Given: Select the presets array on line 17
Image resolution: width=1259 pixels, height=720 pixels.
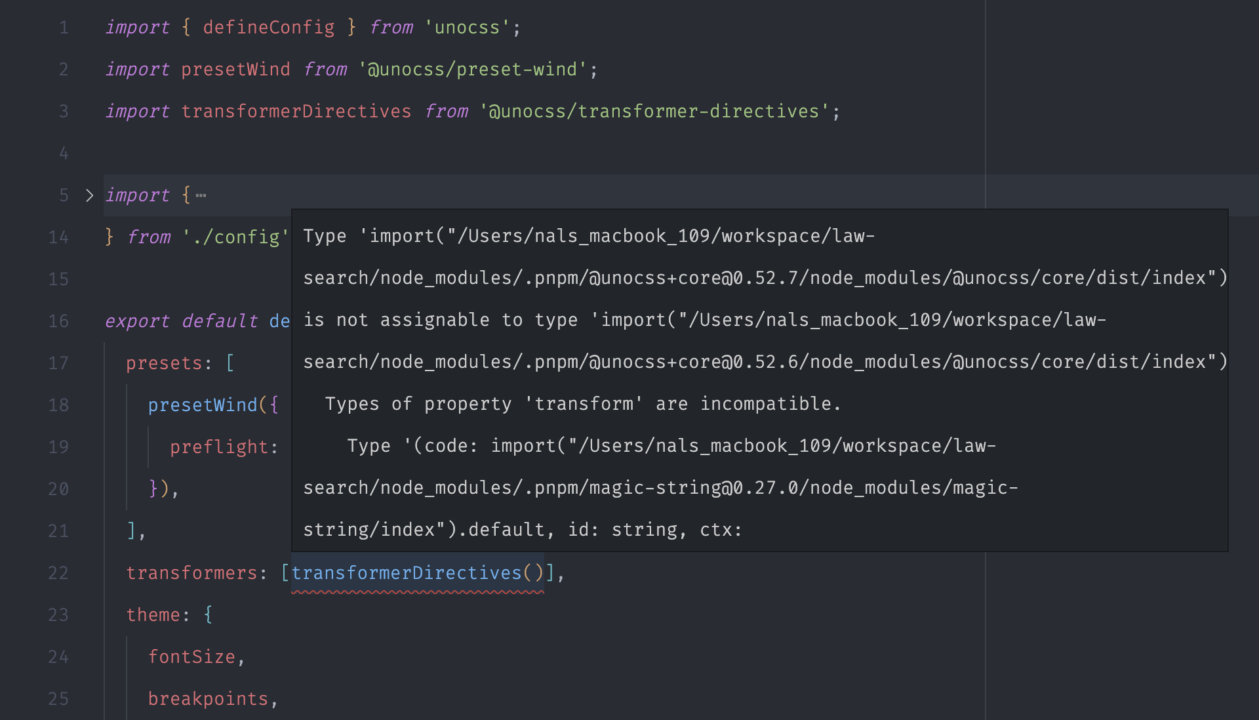Looking at the screenshot, I should coord(165,363).
